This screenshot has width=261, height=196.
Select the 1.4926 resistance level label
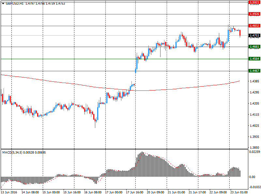[x=254, y=14]
